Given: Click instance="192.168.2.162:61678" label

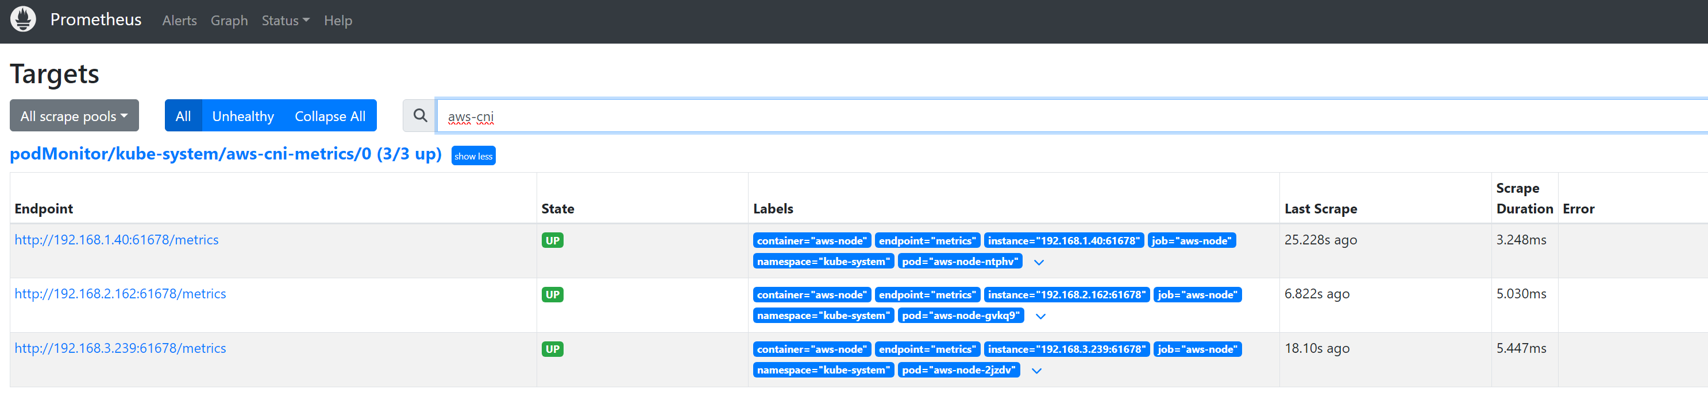Looking at the screenshot, I should (1067, 295).
